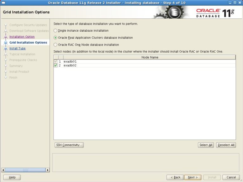Select Oracle RAC One Node database installation
Screen dimensions: 243x182
(55, 45)
